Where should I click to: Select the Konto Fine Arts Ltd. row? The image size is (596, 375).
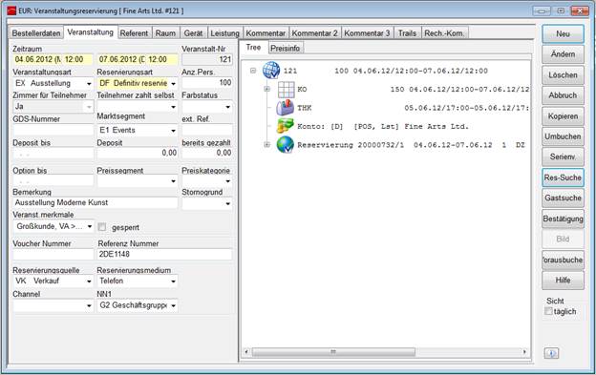383,126
